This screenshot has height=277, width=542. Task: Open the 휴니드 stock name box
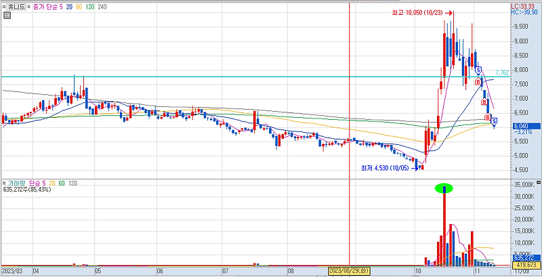tap(16, 7)
